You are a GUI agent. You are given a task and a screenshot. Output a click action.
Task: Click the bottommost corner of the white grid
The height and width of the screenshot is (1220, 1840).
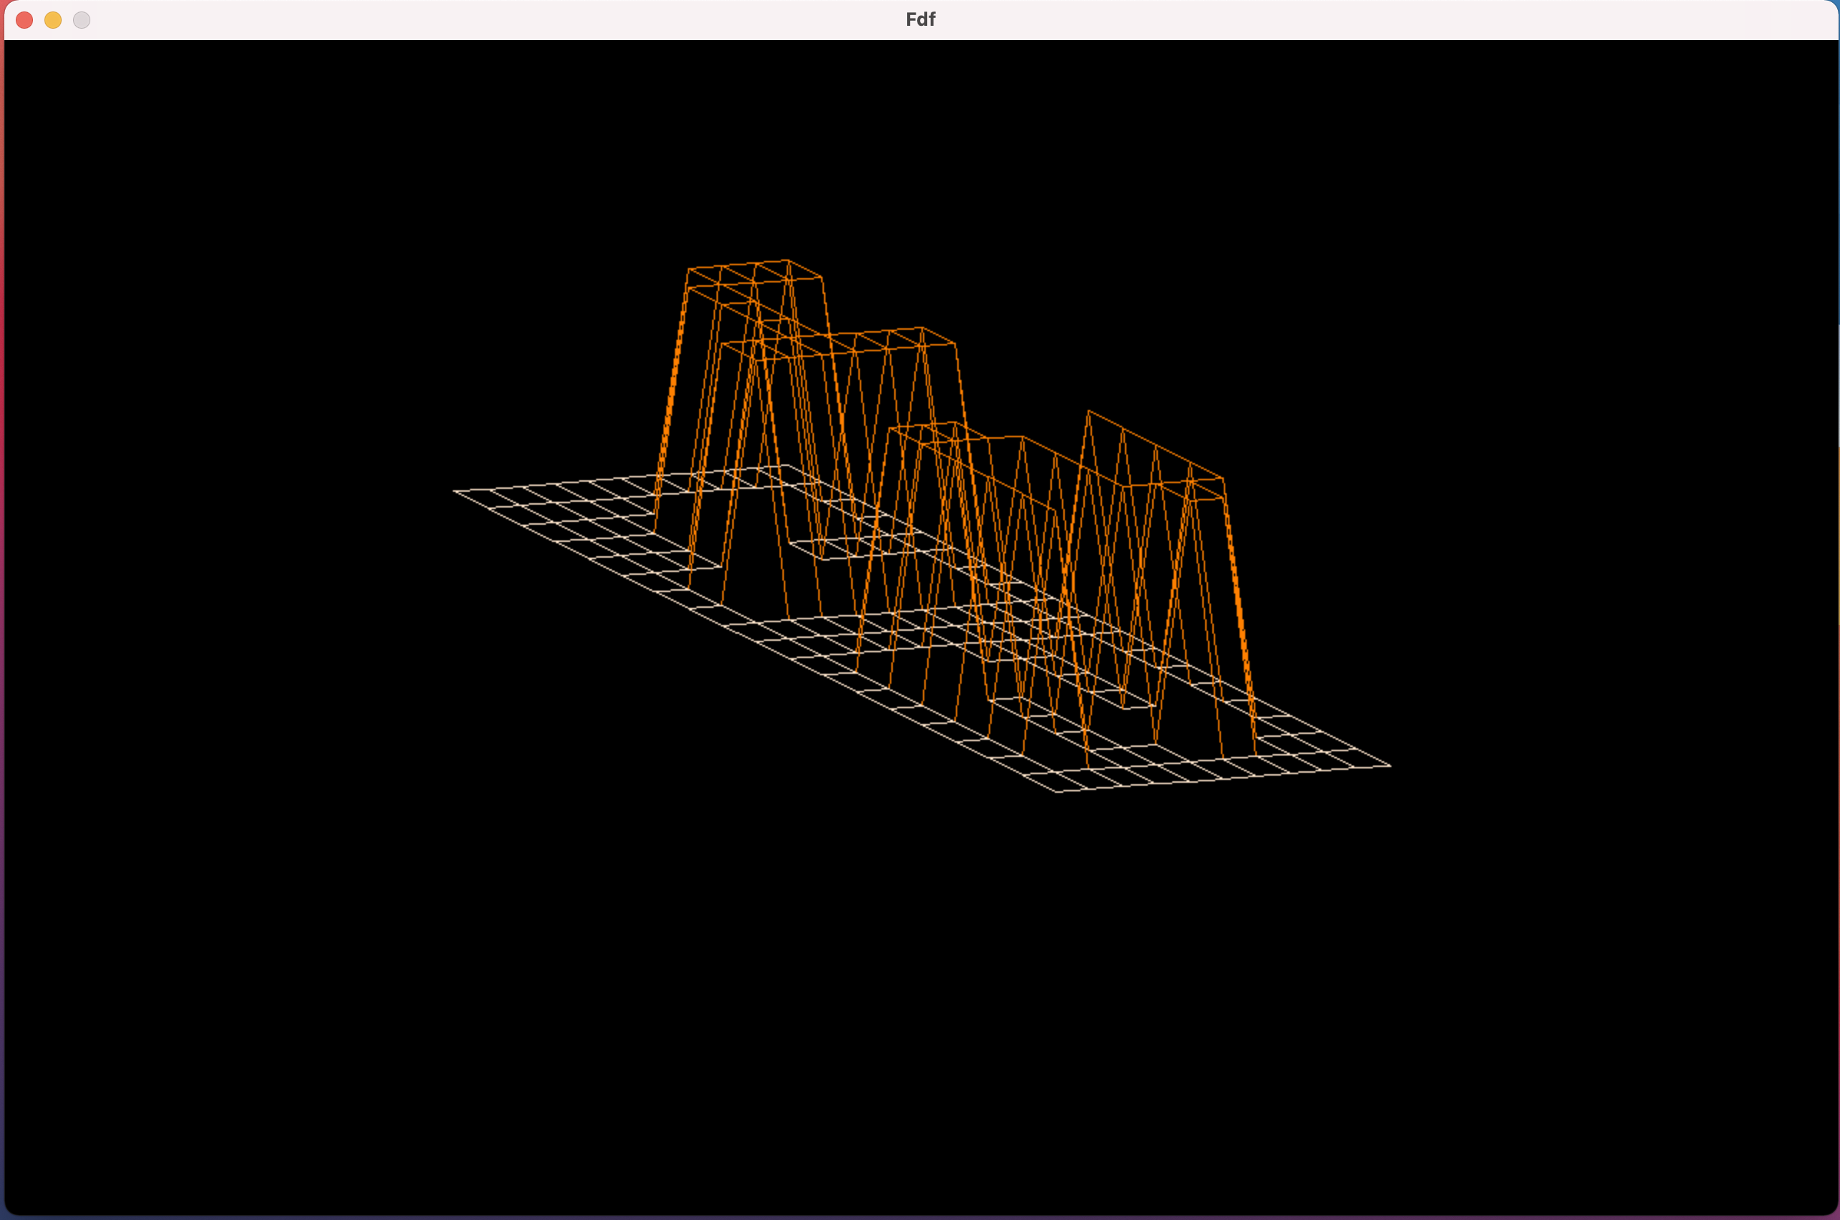(1058, 791)
